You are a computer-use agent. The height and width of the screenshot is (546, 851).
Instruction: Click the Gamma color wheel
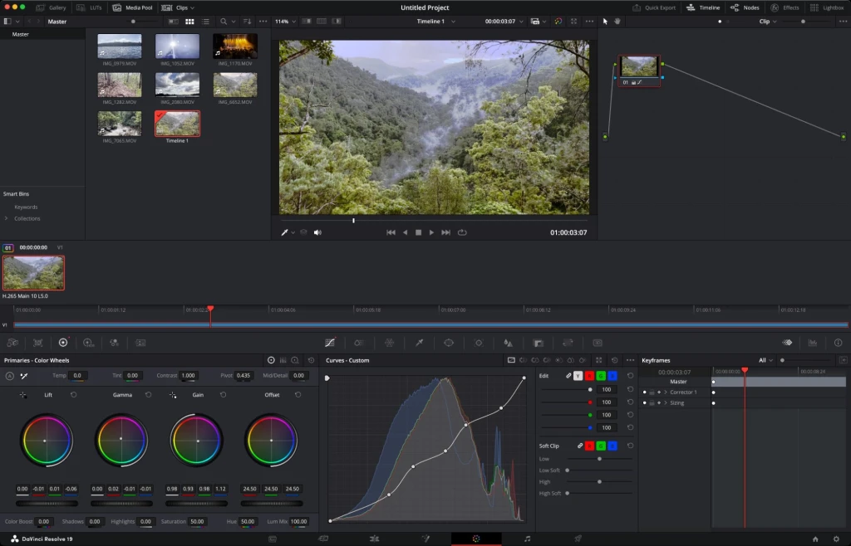click(121, 440)
